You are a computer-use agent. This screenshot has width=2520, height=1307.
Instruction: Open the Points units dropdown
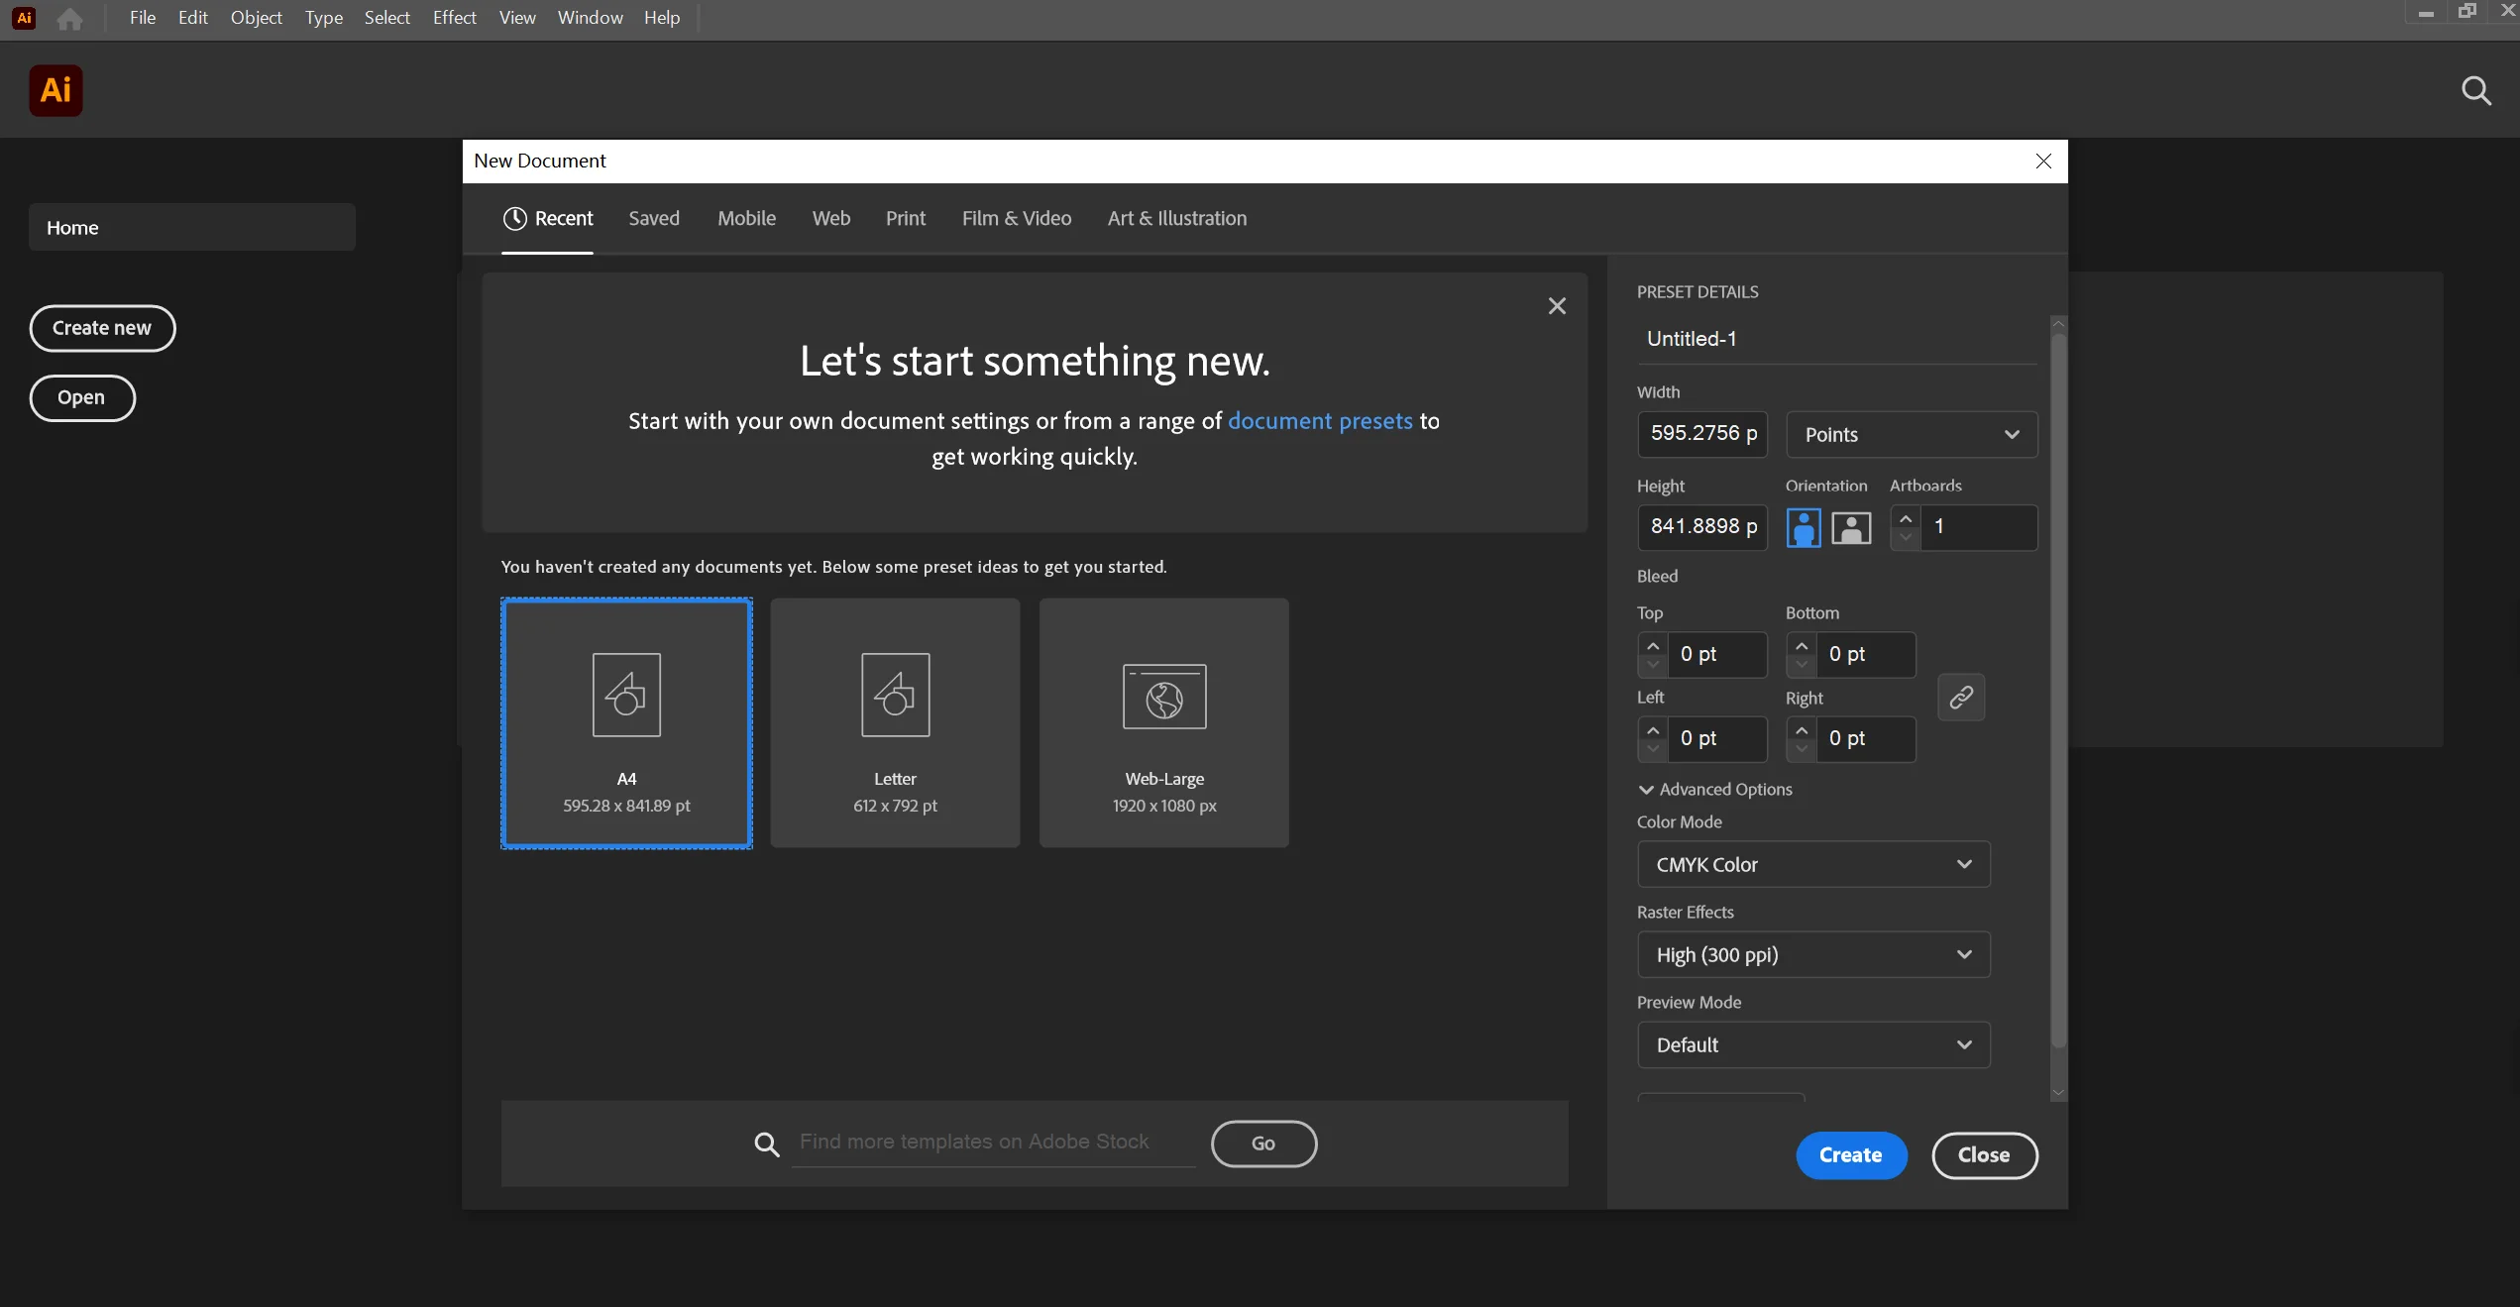click(1911, 435)
